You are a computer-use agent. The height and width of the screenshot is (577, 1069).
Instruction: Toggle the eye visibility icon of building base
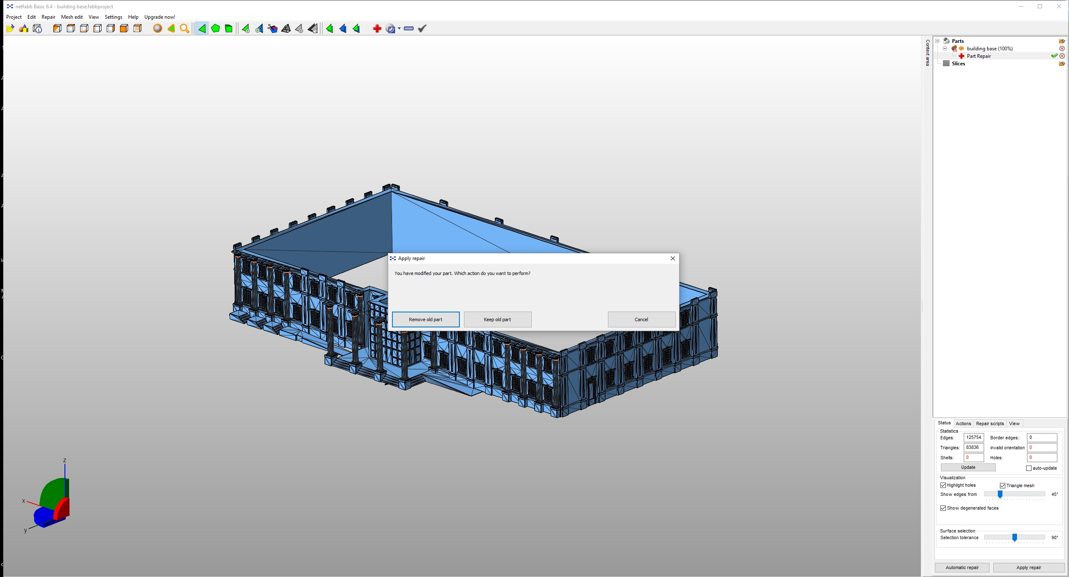pyautogui.click(x=961, y=49)
